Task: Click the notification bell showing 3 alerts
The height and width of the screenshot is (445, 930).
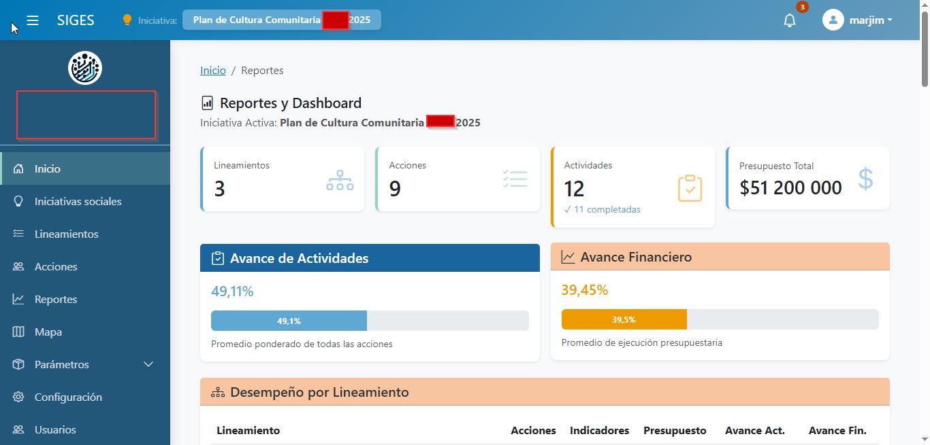Action: click(x=789, y=20)
